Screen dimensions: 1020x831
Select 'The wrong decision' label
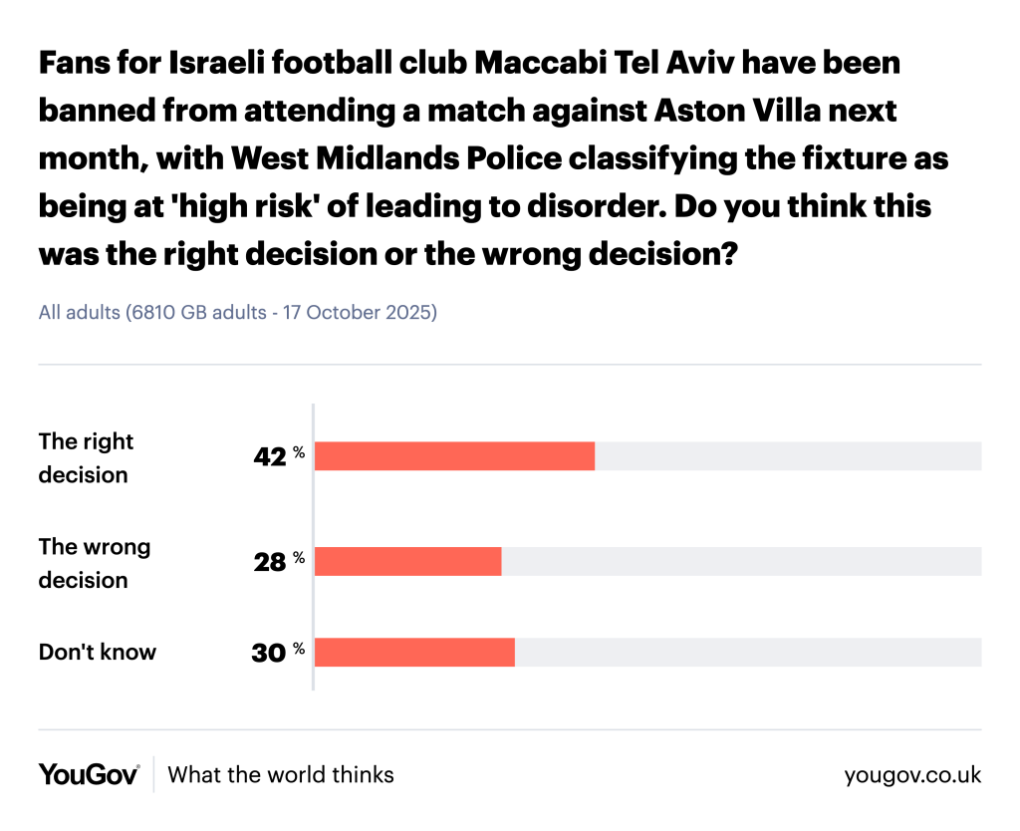pos(95,563)
